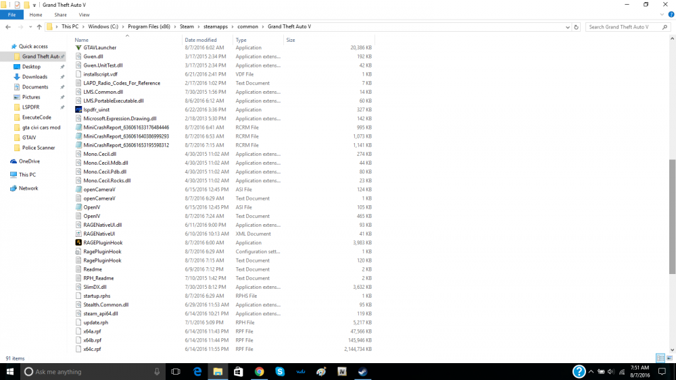
Task: Open Microsoft Edge from taskbar
Action: 197,371
